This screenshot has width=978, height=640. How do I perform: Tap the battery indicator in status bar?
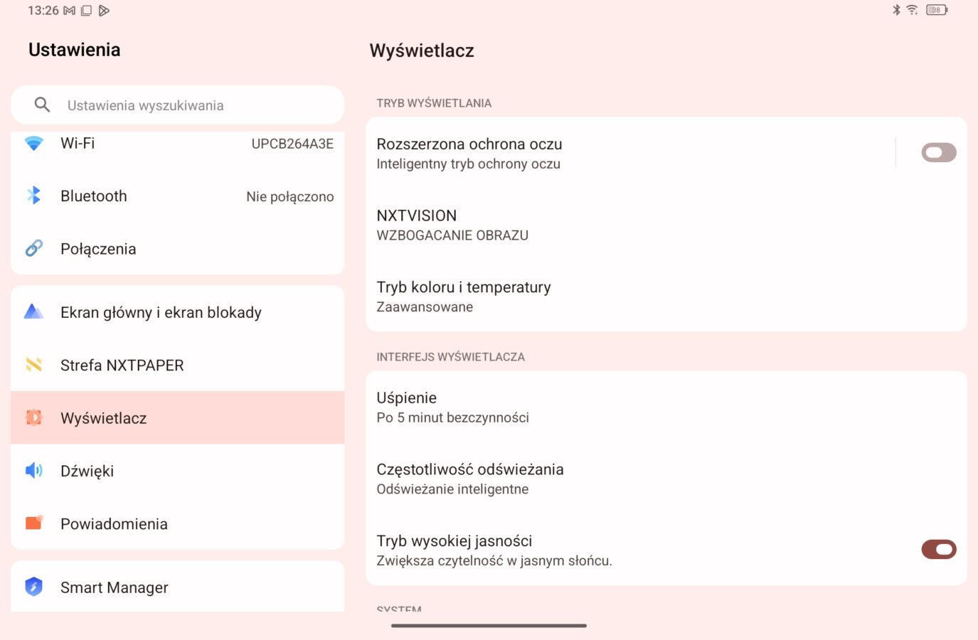pyautogui.click(x=937, y=10)
